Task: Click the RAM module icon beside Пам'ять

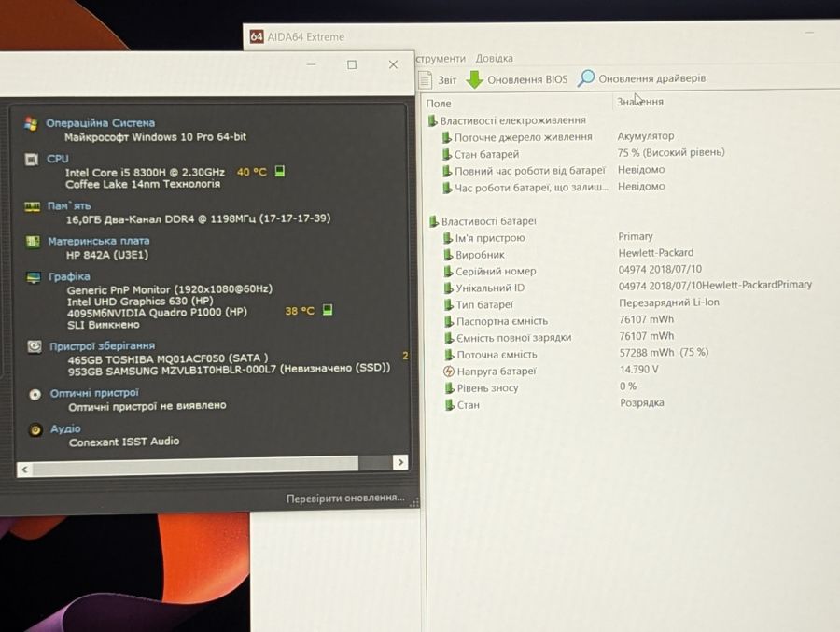Action: click(32, 206)
